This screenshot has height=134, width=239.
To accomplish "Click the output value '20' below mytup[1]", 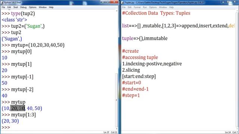I will pos(4,70).
